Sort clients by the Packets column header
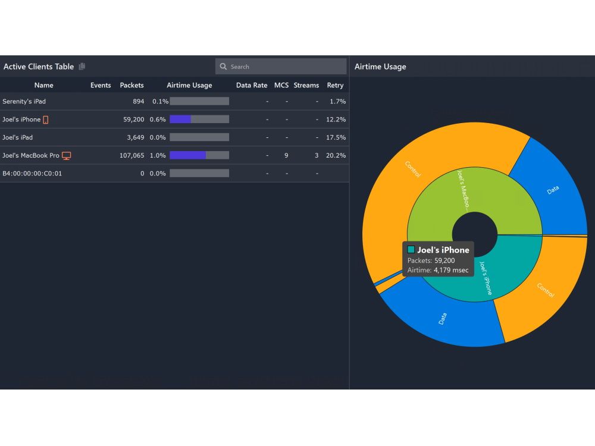The image size is (595, 446). (131, 85)
